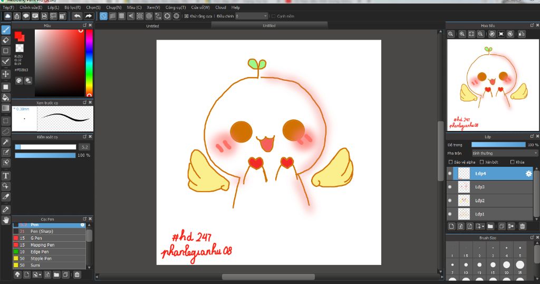Select the G Pen brush
The height and width of the screenshot is (284, 540).
click(x=49, y=238)
